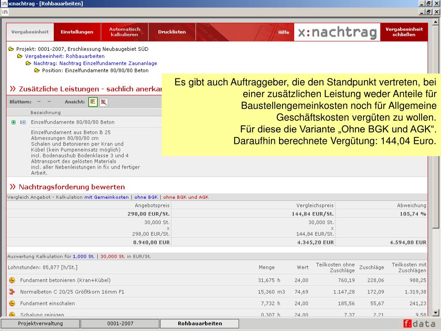
Task: Click the :n document icon in menu bar
Action: point(5,12)
